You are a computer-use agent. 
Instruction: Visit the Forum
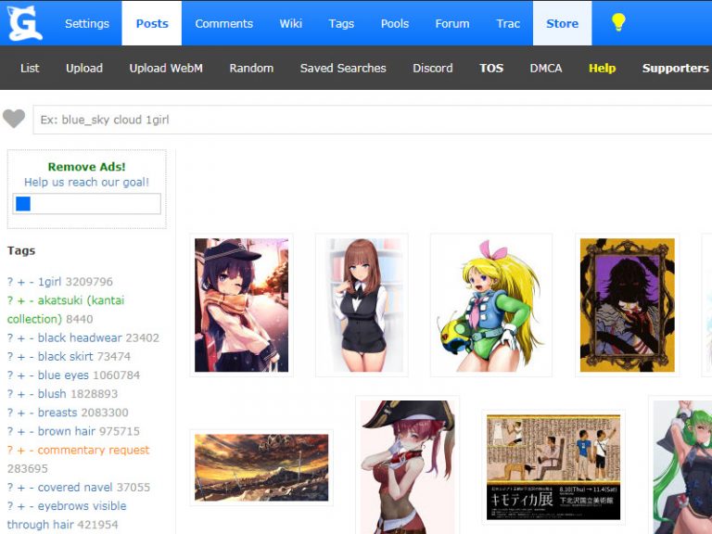451,23
